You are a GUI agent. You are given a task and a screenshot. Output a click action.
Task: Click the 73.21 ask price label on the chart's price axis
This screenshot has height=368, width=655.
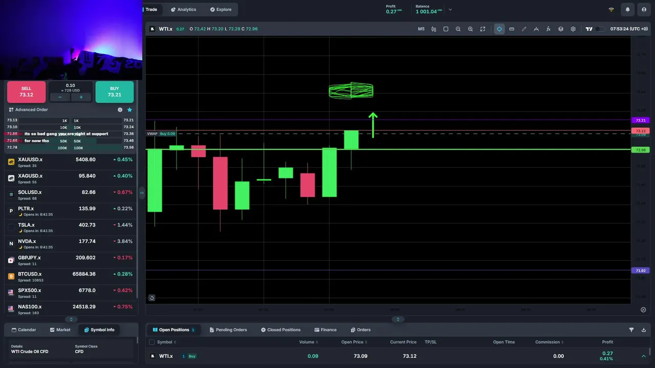(641, 120)
